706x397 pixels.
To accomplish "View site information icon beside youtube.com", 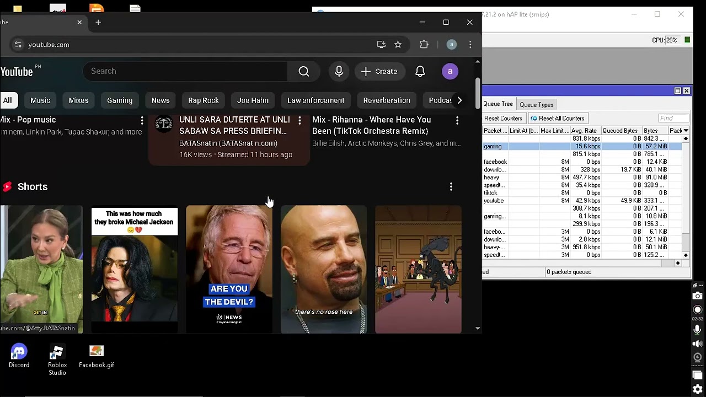I will point(18,45).
